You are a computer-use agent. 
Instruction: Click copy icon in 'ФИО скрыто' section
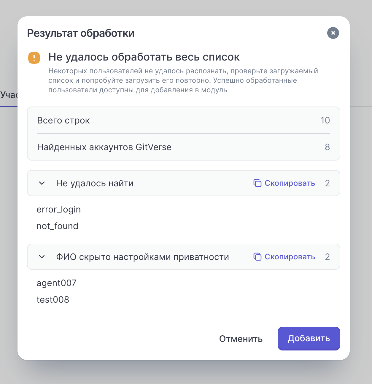click(x=257, y=257)
